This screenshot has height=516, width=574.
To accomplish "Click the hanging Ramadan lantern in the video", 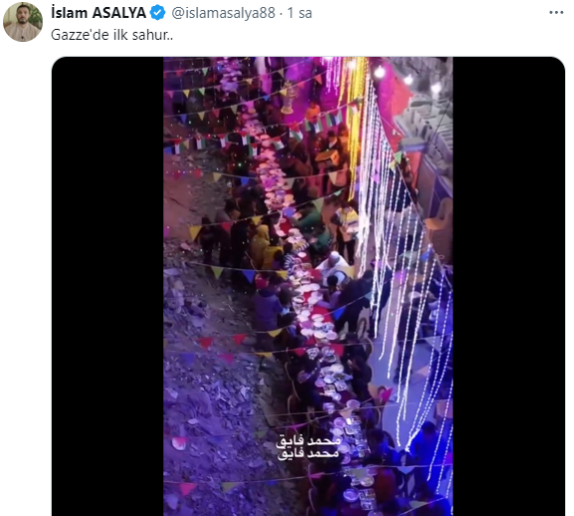I will (x=288, y=97).
